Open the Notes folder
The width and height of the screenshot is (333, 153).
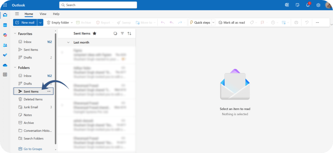pyautogui.click(x=33, y=115)
